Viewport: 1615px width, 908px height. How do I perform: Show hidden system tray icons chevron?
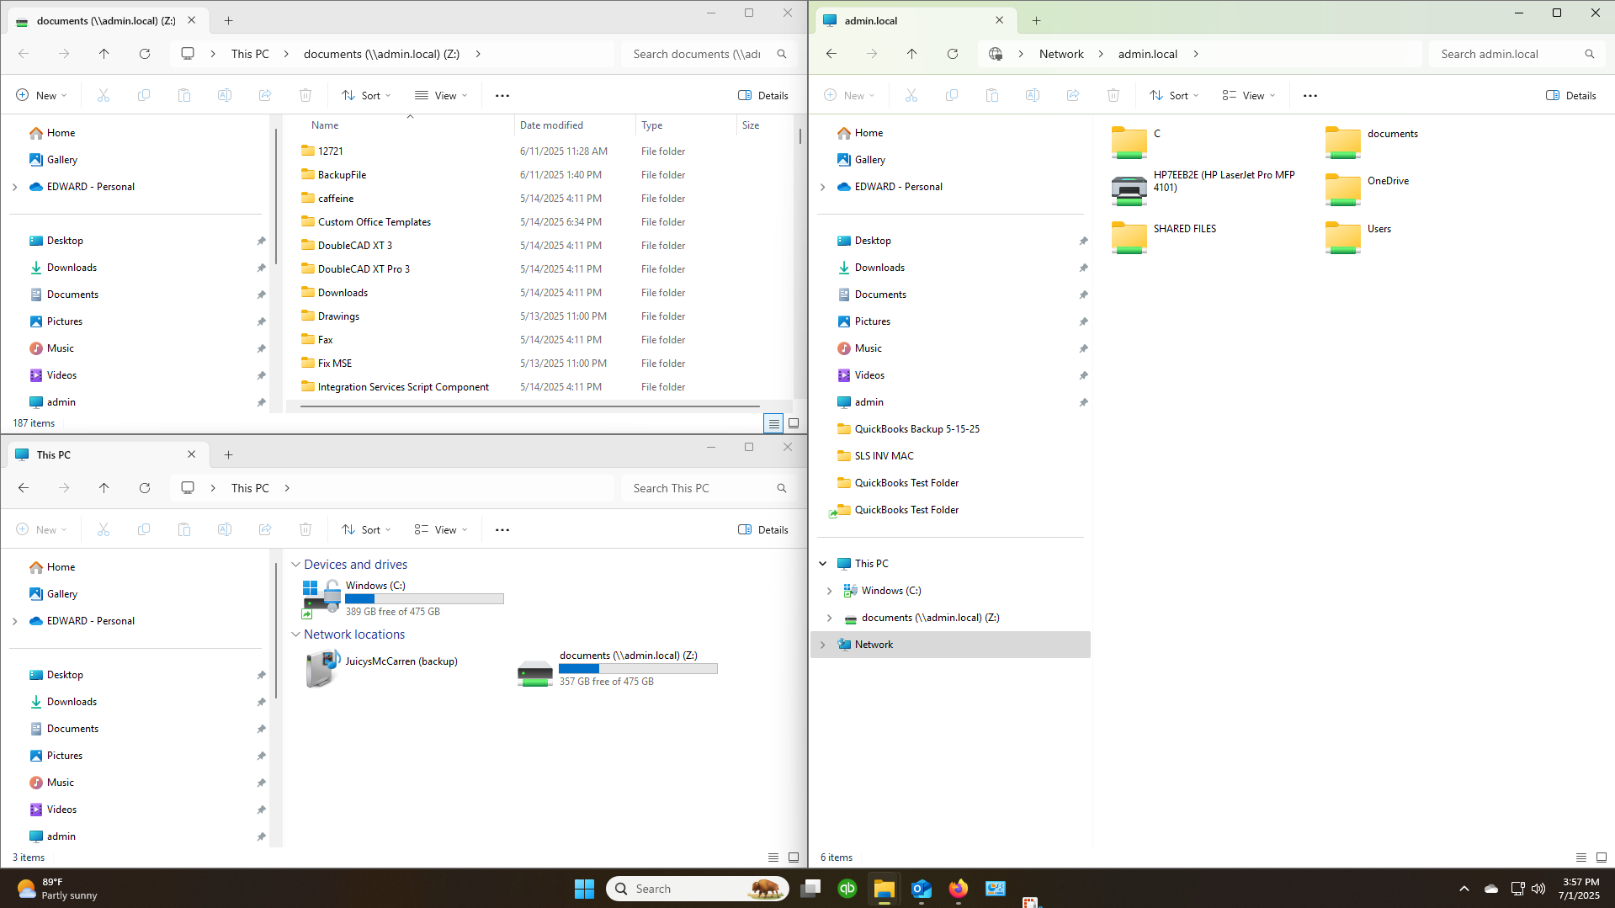click(1464, 889)
